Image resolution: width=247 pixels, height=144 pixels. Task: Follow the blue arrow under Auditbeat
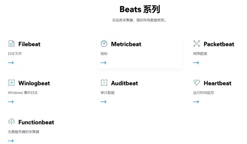tap(103, 102)
